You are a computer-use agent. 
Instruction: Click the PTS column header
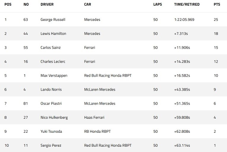pos(217,4)
